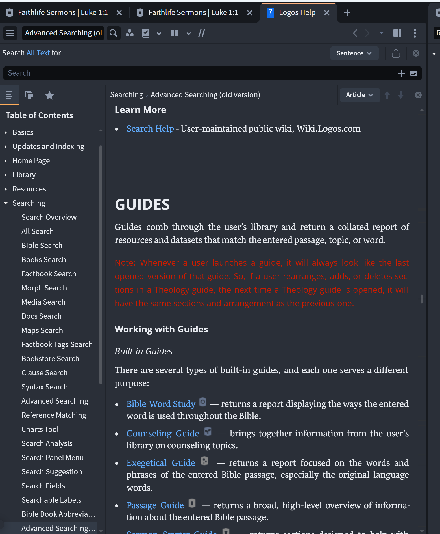Click the plus icon in search box
Image resolution: width=440 pixels, height=534 pixels.
click(x=401, y=73)
